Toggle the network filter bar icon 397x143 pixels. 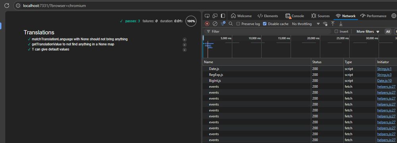tap(223, 23)
